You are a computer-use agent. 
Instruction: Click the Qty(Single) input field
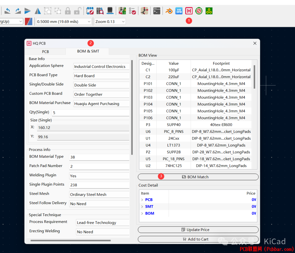coord(91,113)
